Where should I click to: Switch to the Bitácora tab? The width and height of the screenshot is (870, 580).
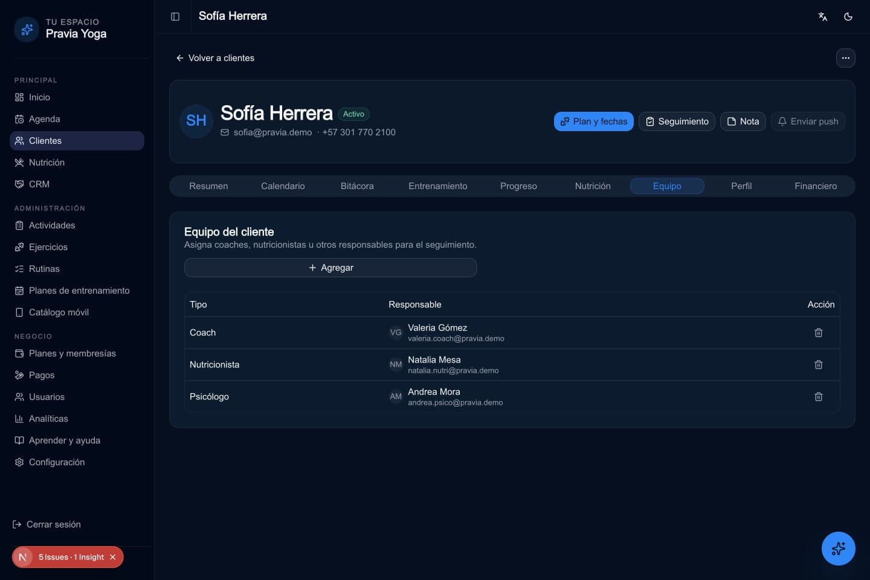tap(357, 186)
